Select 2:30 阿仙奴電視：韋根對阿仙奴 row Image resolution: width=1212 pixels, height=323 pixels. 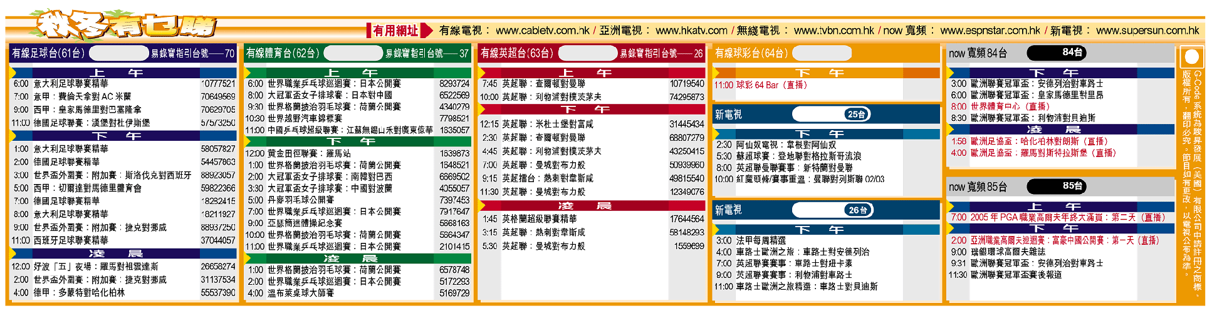click(826, 145)
